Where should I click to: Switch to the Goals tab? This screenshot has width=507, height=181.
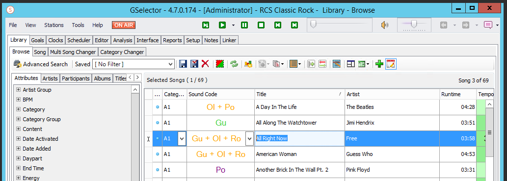click(37, 40)
